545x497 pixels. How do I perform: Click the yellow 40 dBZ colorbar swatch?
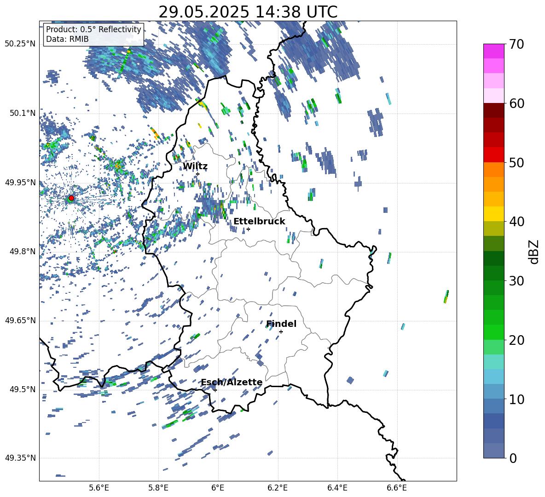tap(494, 214)
